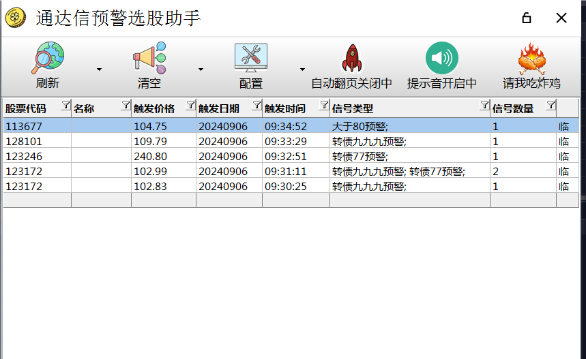The height and width of the screenshot is (359, 586).
Task: Click time cell 09:32:51
Action: (296, 156)
